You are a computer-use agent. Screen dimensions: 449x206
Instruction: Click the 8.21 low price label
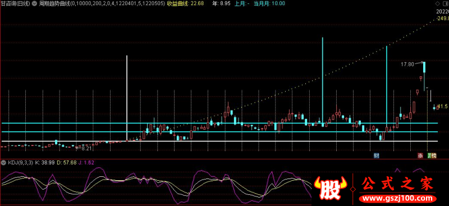coord(86,148)
